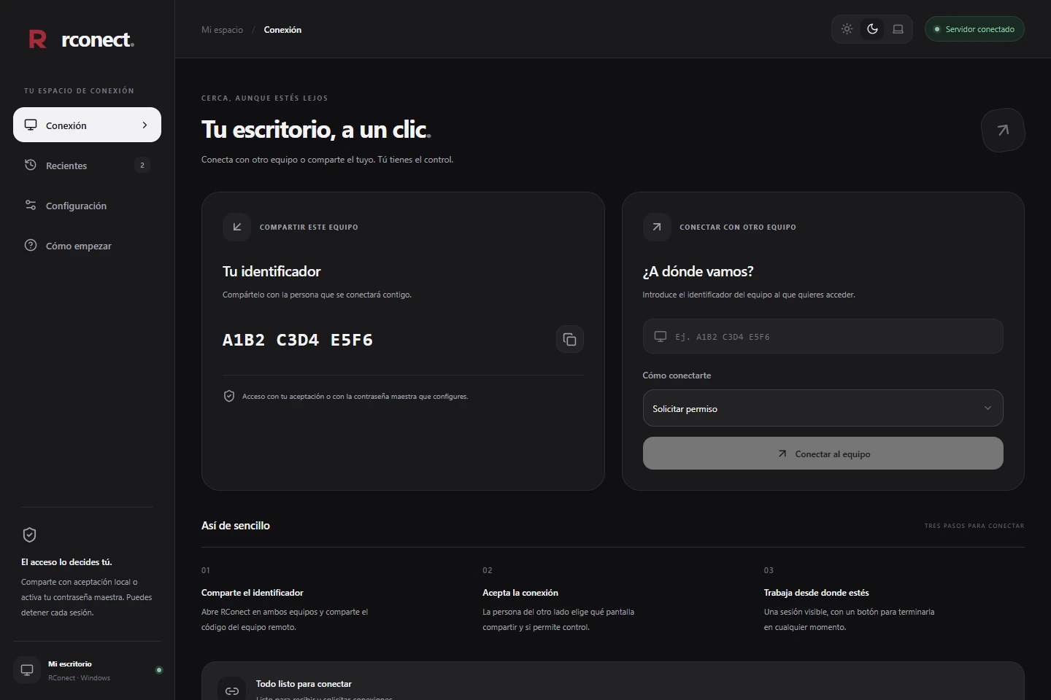Click the Compartir este equipo arrow icon
Viewport: 1051px width, 700px height.
[236, 227]
